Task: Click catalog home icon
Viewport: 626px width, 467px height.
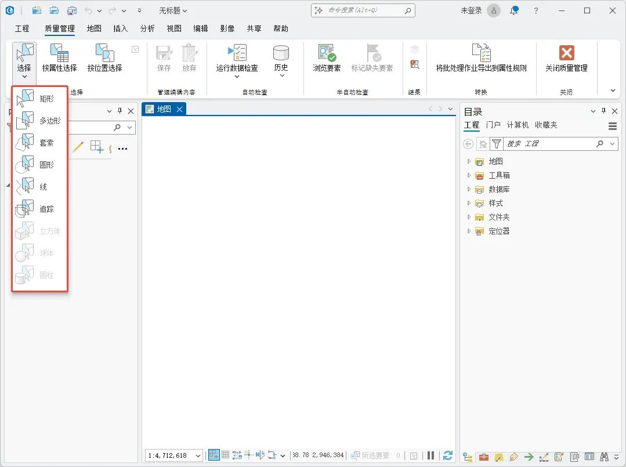Action: [x=483, y=144]
